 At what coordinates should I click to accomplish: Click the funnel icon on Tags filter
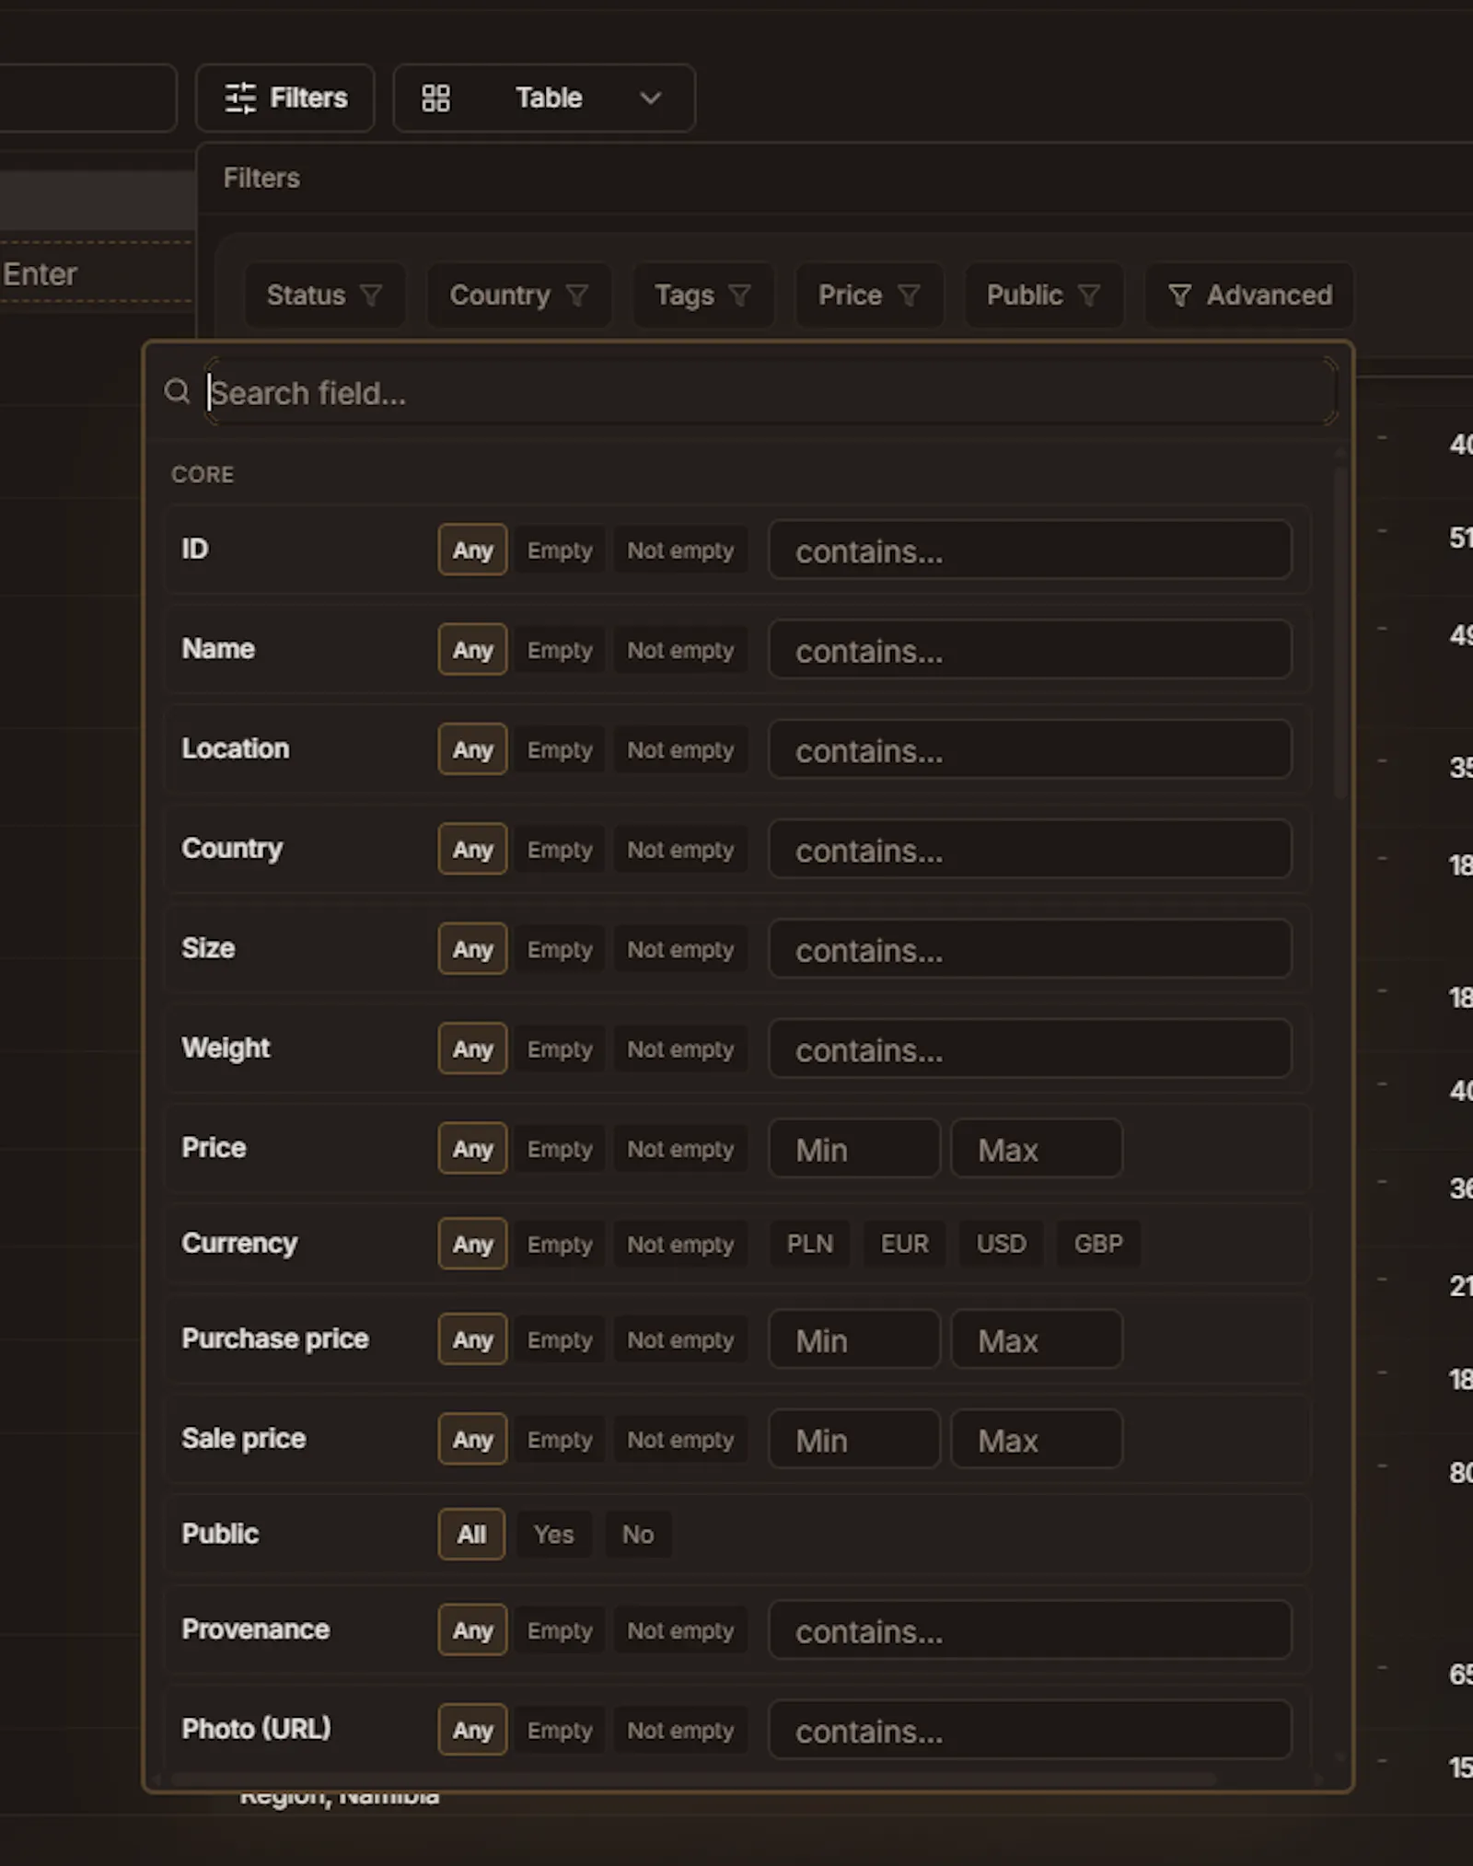coord(739,295)
